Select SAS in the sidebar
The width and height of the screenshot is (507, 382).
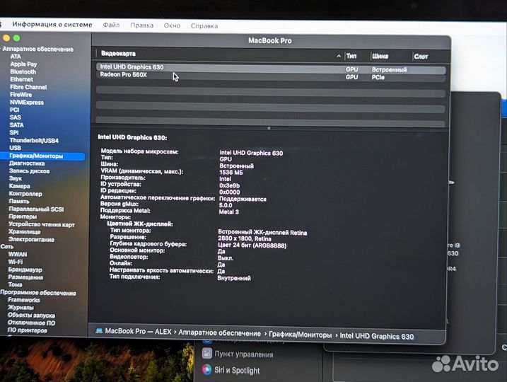pos(16,117)
